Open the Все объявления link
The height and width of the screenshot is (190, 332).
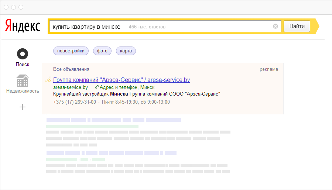[71, 69]
